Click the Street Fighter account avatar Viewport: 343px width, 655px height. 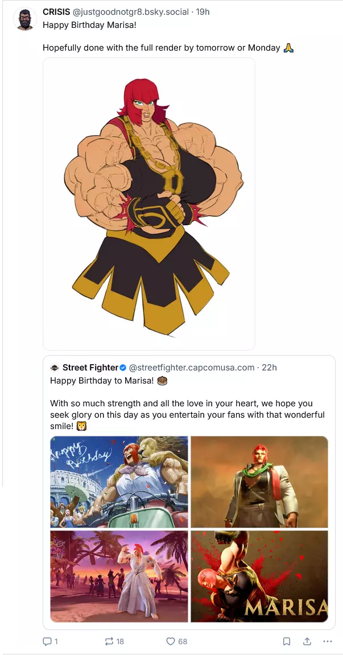[55, 368]
